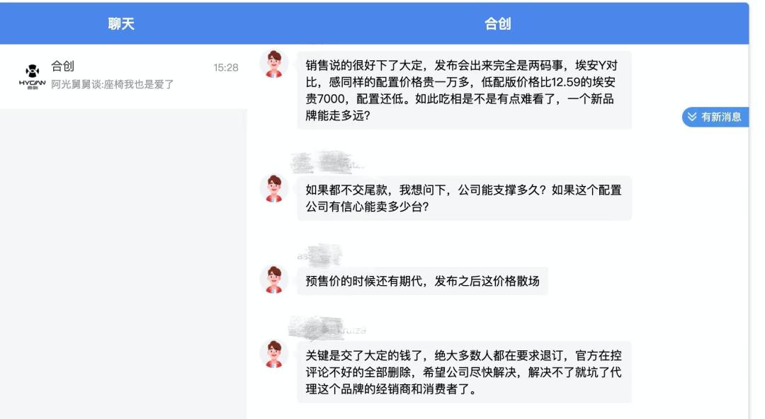Viewport: 765px width, 419px height.
Task: Click the 15:28 timestamp on 合创 chat
Action: (226, 68)
